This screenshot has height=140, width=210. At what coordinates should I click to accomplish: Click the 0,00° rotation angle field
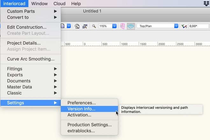click(x=199, y=26)
